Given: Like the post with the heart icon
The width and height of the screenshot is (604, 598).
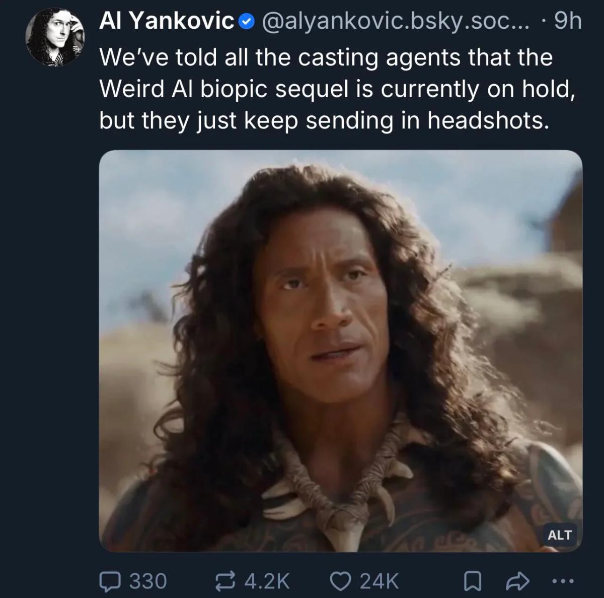Looking at the screenshot, I should point(341,581).
